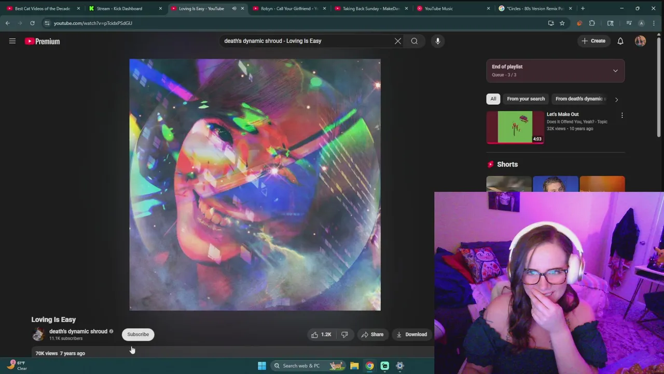
Task: Open the YouTube account avatar menu
Action: [641, 41]
